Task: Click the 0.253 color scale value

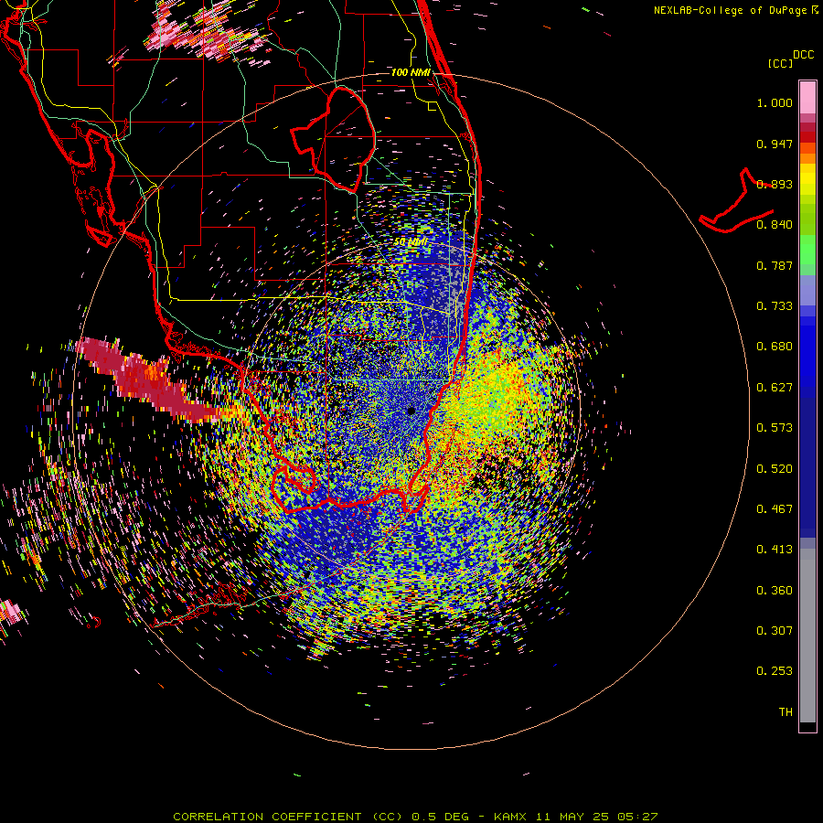Action: (x=775, y=671)
